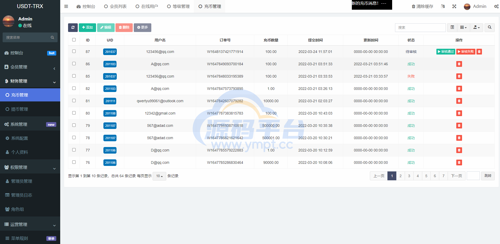Open the export data dropdown

point(476,28)
